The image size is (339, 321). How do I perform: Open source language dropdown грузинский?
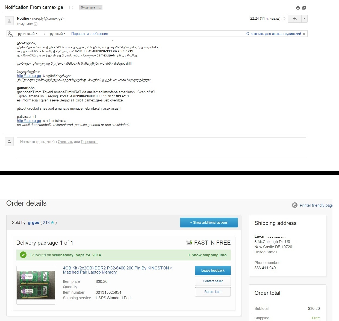pos(27,34)
